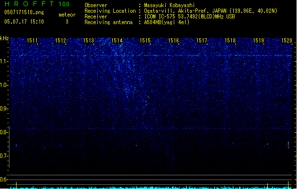Click the 1516 time axis label
Image resolution: width=297 pixels, height=189 pixels.
[173, 41]
